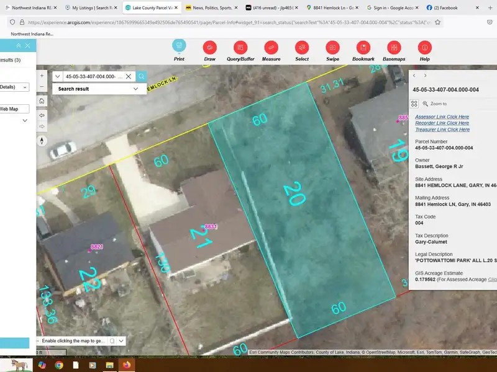Click the map zoom in plus button

click(x=42, y=74)
